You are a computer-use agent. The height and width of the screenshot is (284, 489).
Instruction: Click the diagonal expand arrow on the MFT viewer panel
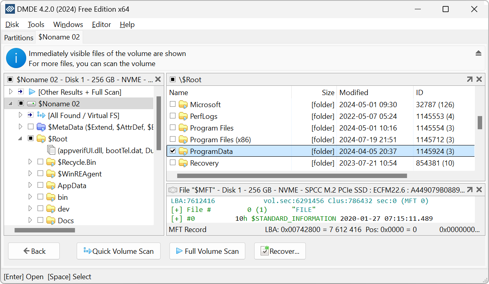[470, 189]
